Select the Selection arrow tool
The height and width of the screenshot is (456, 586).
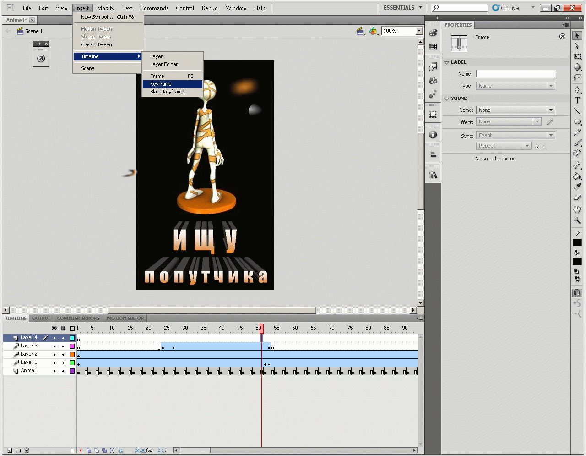pyautogui.click(x=577, y=35)
